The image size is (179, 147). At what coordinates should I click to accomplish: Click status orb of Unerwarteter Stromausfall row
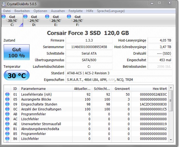point(7,124)
